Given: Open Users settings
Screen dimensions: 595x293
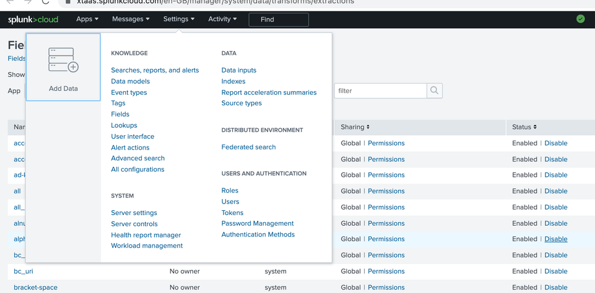Looking at the screenshot, I should [x=230, y=202].
